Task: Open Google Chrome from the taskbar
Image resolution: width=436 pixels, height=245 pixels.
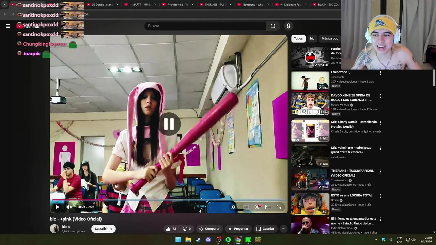Action: click(238, 240)
